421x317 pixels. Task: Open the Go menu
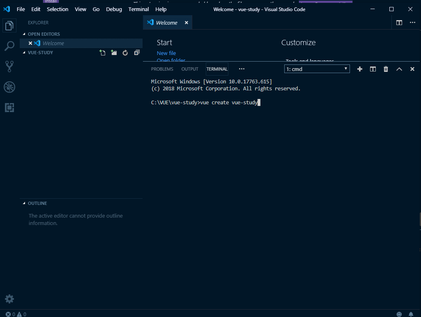[x=96, y=9]
